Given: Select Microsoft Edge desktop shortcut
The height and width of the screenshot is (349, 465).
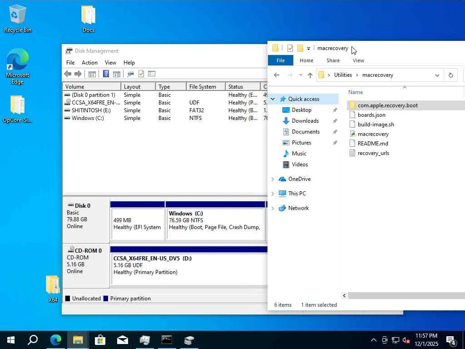Looking at the screenshot, I should click(x=18, y=66).
